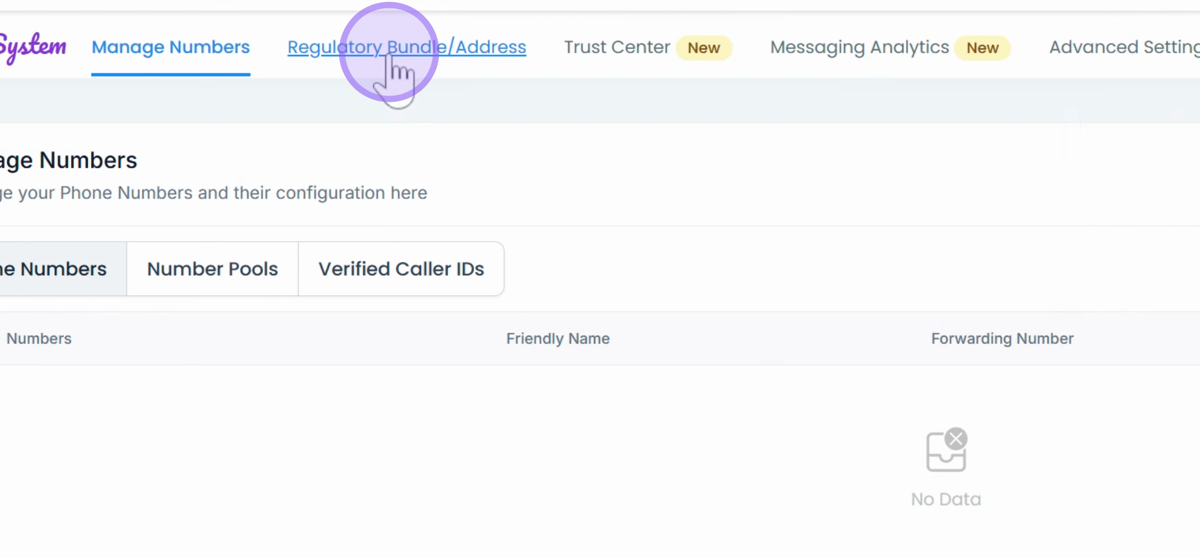Click the Forwarding Number column header

[x=1003, y=338]
